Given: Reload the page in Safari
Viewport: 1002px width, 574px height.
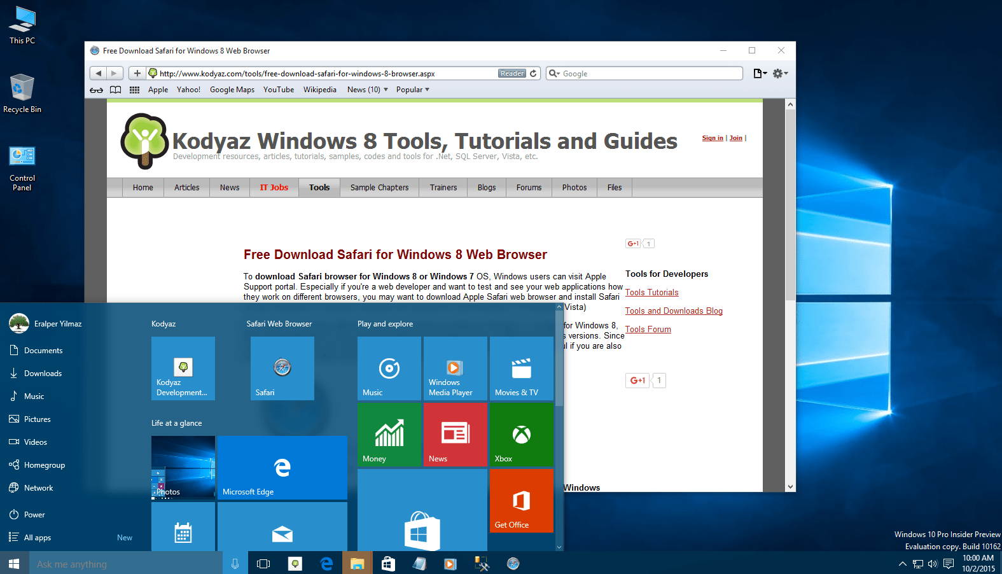Looking at the screenshot, I should [533, 73].
